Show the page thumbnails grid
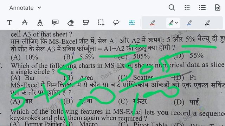 click(x=187, y=7)
